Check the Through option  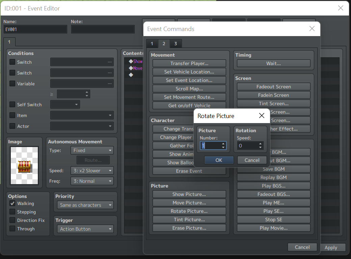click(12, 229)
